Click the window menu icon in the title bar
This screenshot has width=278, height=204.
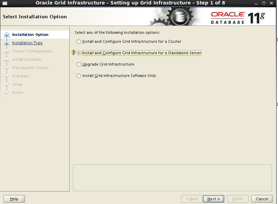click(5, 3)
